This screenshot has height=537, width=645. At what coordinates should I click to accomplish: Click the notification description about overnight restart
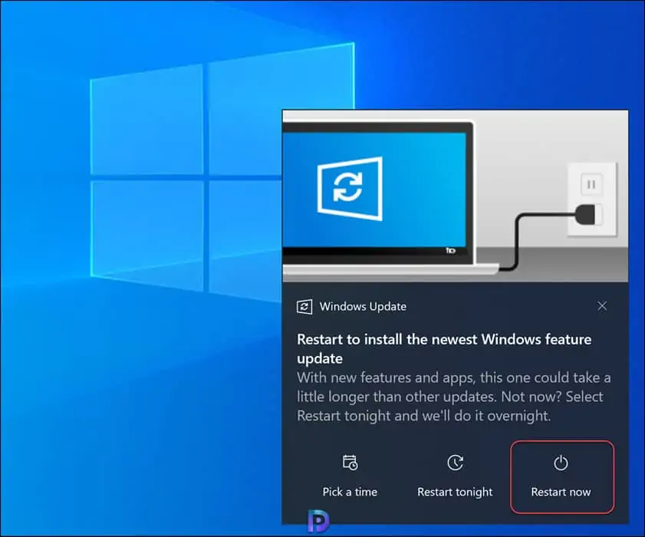point(454,397)
